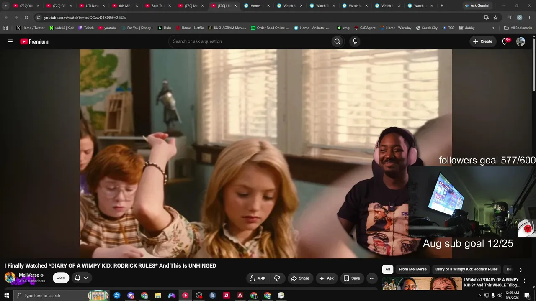Viewport: 536px width, 301px height.
Task: Open the All Bookmarks folder
Action: [x=518, y=28]
